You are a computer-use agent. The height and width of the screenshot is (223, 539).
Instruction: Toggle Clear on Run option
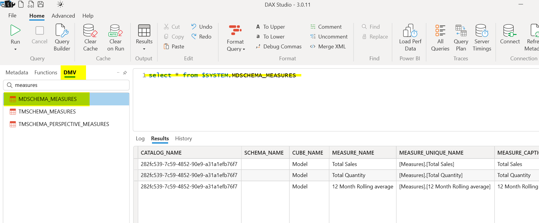click(x=115, y=31)
